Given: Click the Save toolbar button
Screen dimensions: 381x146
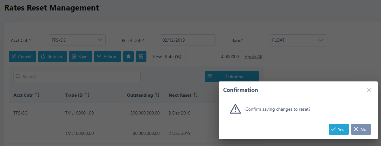Looking at the screenshot, I should (x=80, y=57).
